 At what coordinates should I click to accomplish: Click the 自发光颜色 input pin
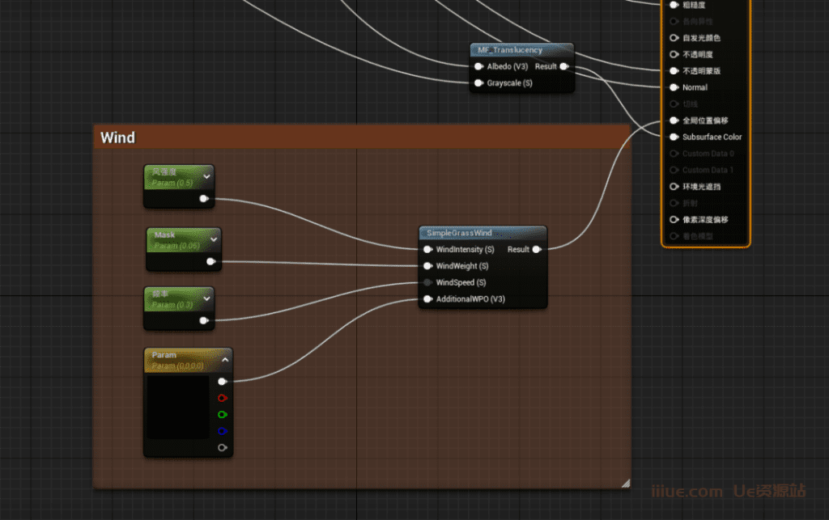tap(674, 38)
